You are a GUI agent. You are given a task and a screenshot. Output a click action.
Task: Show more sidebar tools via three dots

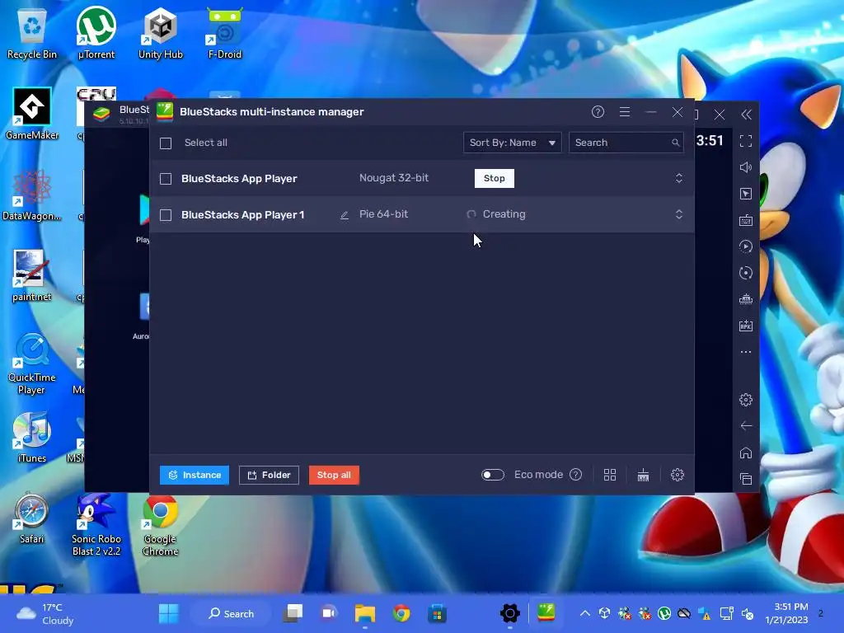745,352
